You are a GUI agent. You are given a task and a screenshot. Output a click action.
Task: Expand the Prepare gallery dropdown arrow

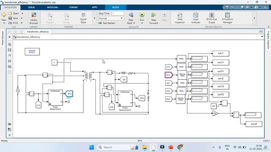point(94,18)
